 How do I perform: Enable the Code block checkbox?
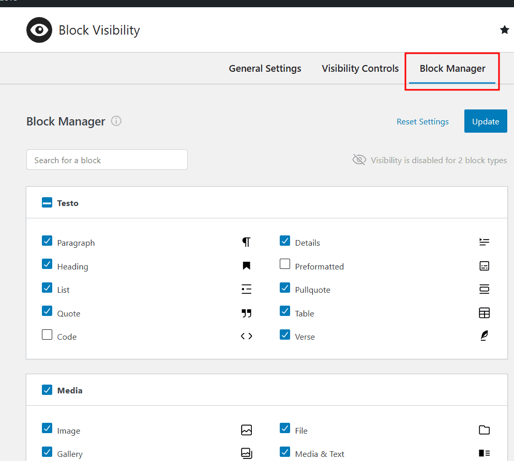[x=47, y=335]
